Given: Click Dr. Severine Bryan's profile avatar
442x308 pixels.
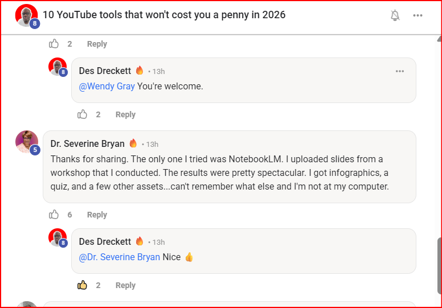Looking at the screenshot, I should click(x=27, y=142).
